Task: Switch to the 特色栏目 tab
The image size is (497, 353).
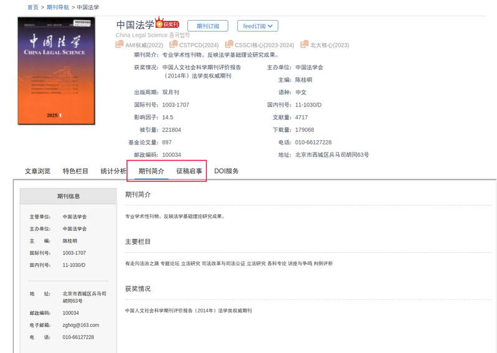Action: point(75,171)
